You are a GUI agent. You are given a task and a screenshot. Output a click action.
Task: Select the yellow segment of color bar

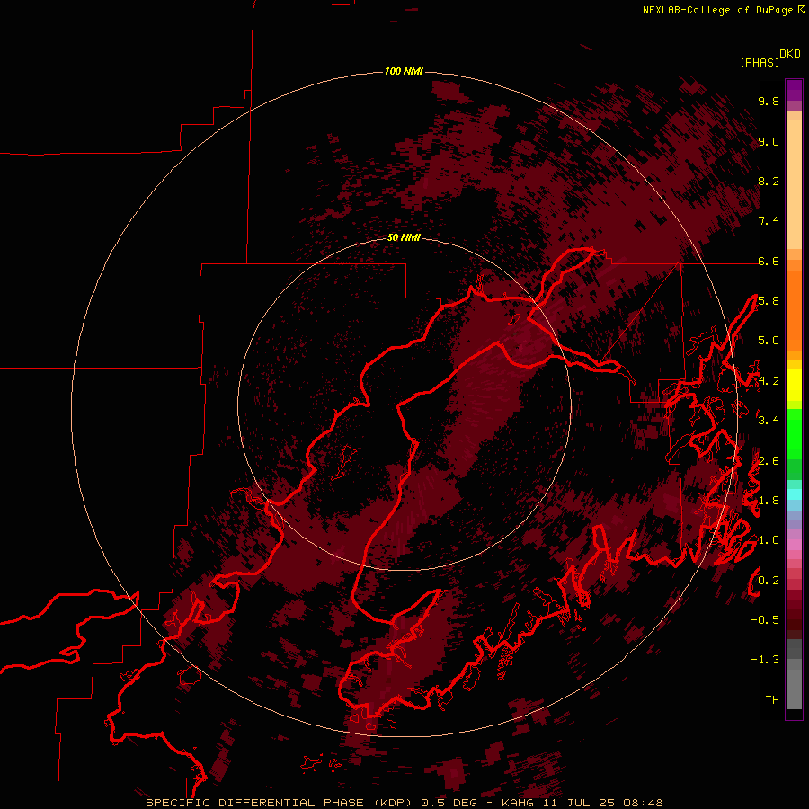(794, 385)
